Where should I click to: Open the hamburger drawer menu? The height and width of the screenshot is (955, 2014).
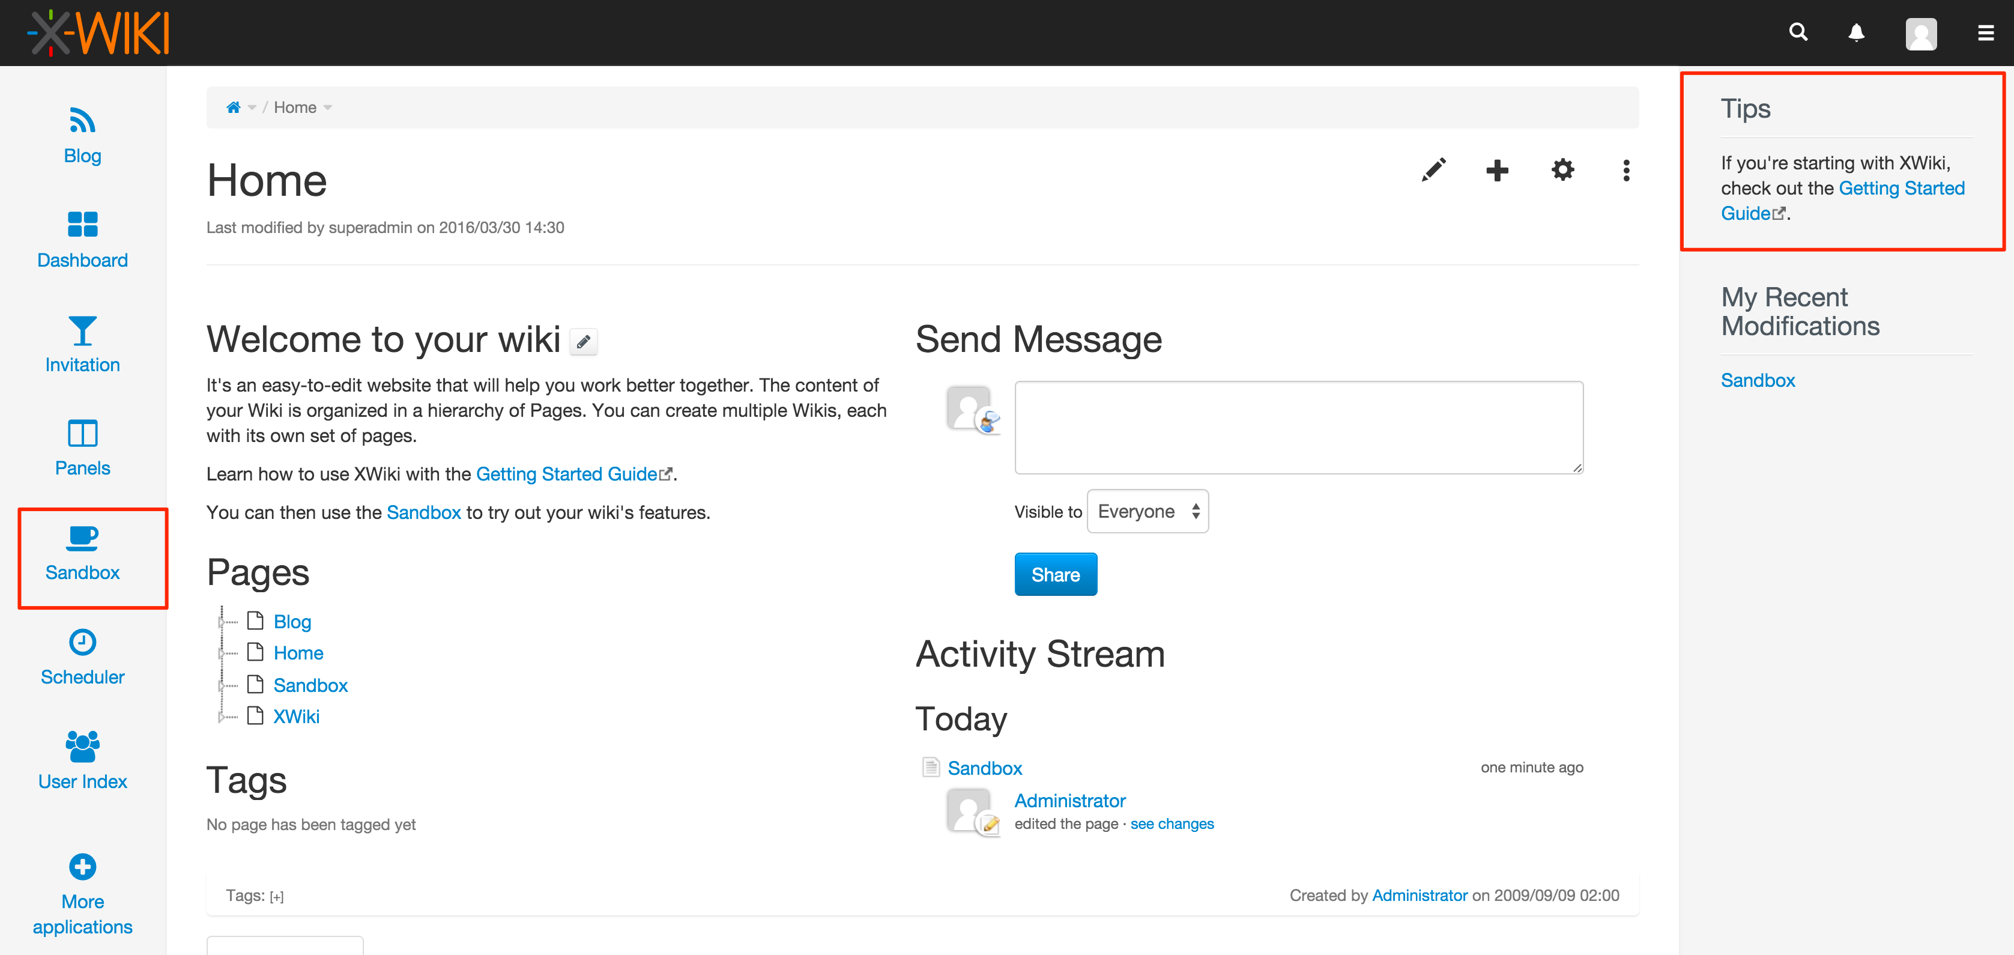click(x=1986, y=33)
